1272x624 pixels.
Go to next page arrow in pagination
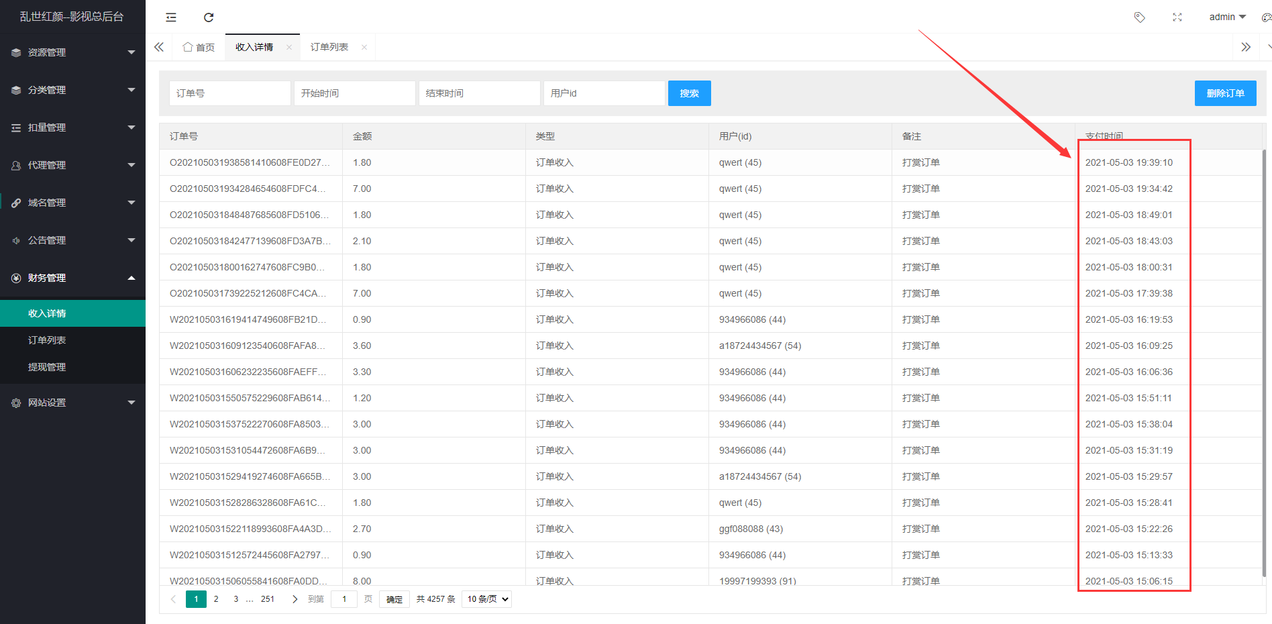[295, 599]
